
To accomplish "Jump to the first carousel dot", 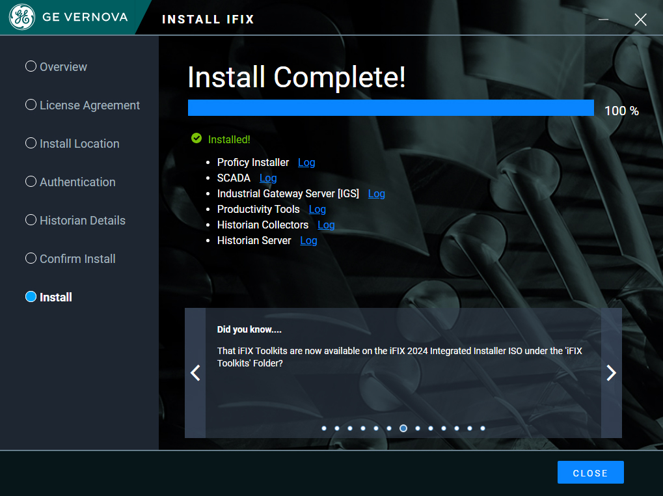I will [x=324, y=428].
